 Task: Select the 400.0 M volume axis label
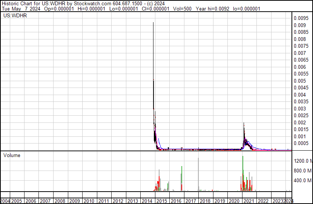click(302, 181)
